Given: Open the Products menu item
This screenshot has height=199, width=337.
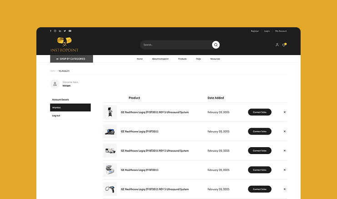Looking at the screenshot, I should (x=182, y=59).
